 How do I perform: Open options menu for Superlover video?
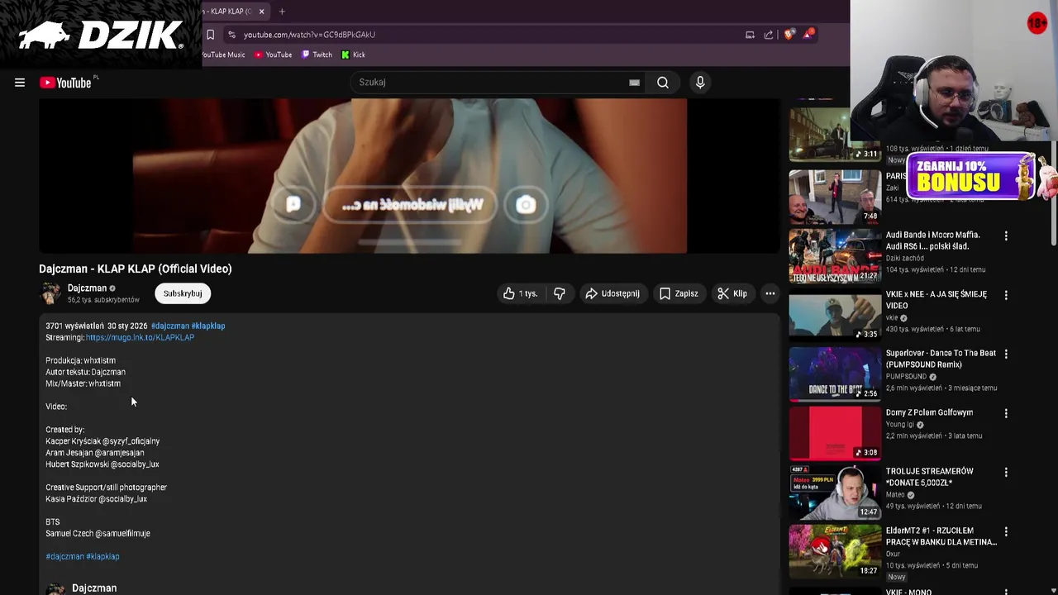(1006, 354)
